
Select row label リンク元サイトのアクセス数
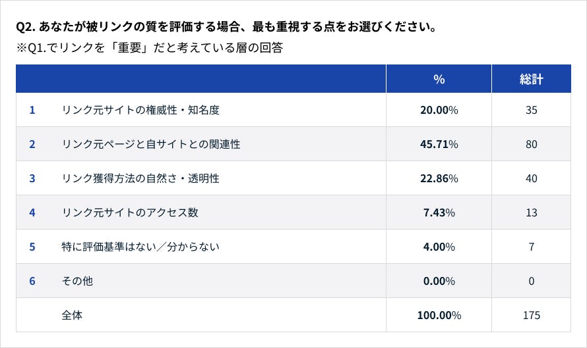[130, 212]
